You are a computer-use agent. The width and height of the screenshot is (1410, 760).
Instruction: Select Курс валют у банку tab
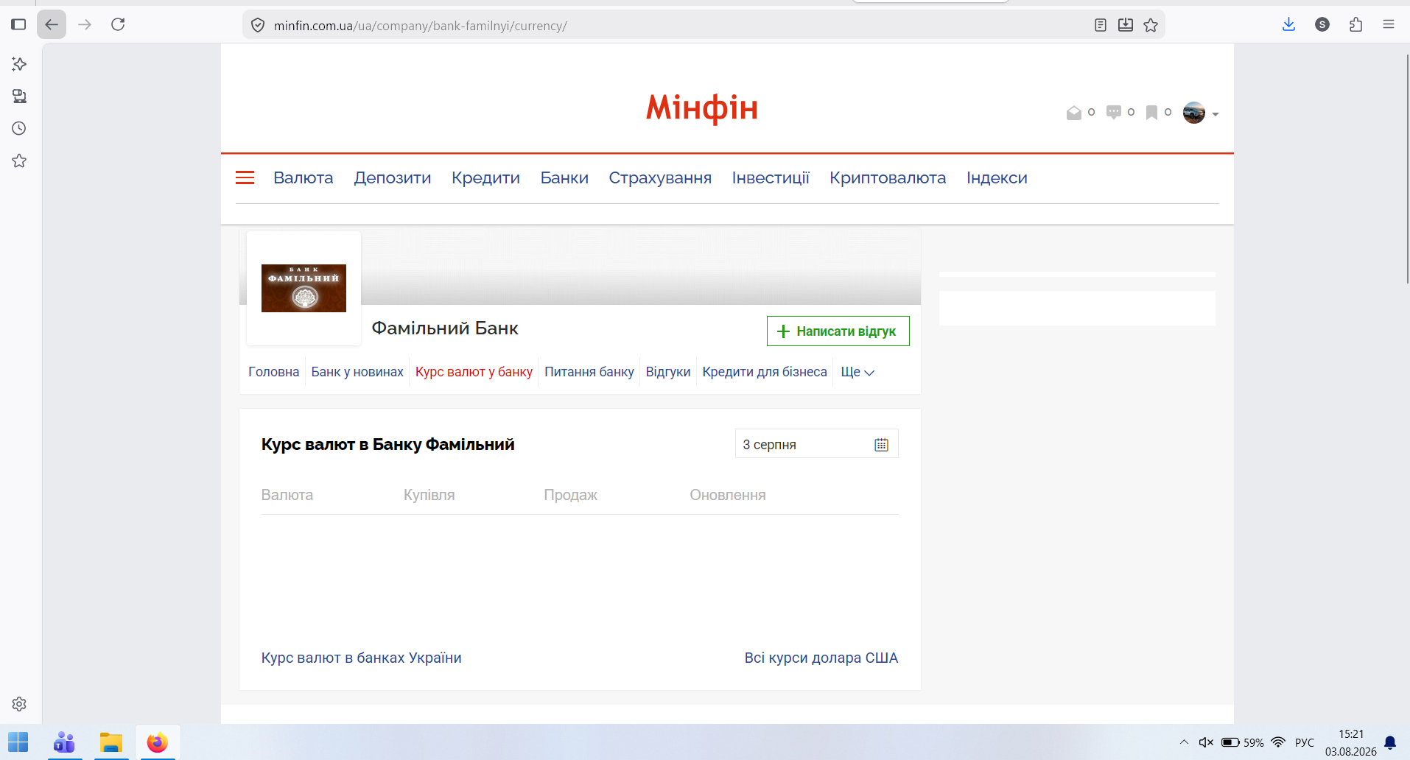[x=474, y=372]
